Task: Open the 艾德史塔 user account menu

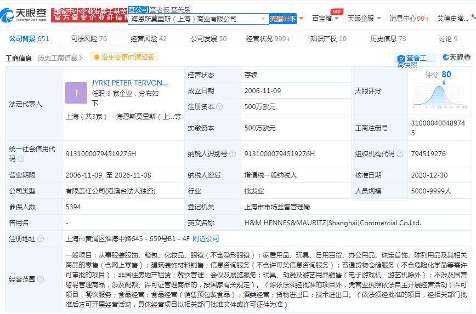Action: click(452, 19)
